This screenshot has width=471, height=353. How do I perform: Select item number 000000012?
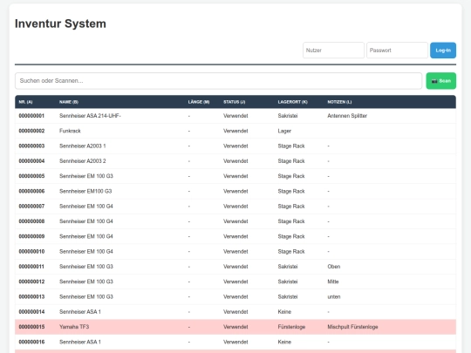pyautogui.click(x=31, y=282)
